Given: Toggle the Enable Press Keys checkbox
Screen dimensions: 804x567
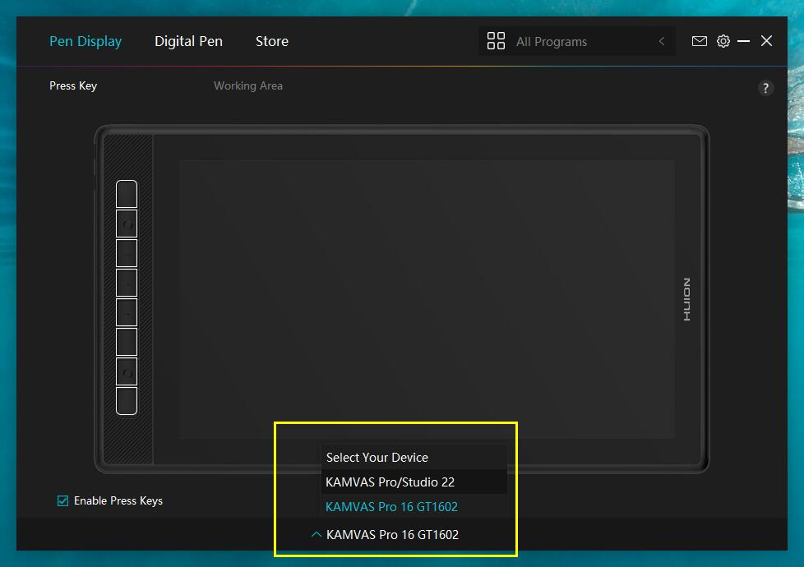Looking at the screenshot, I should 62,500.
